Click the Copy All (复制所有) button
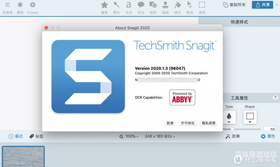Viewport: 280px width, 167px height. coord(234,5)
